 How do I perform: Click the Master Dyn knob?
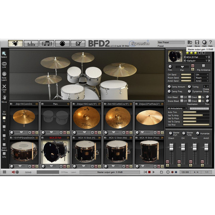[170, 133]
